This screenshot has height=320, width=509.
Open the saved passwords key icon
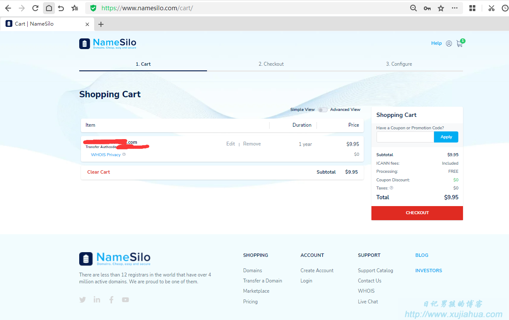427,9
